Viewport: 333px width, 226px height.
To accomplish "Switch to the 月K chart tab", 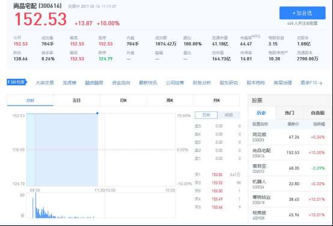I will (x=216, y=100).
